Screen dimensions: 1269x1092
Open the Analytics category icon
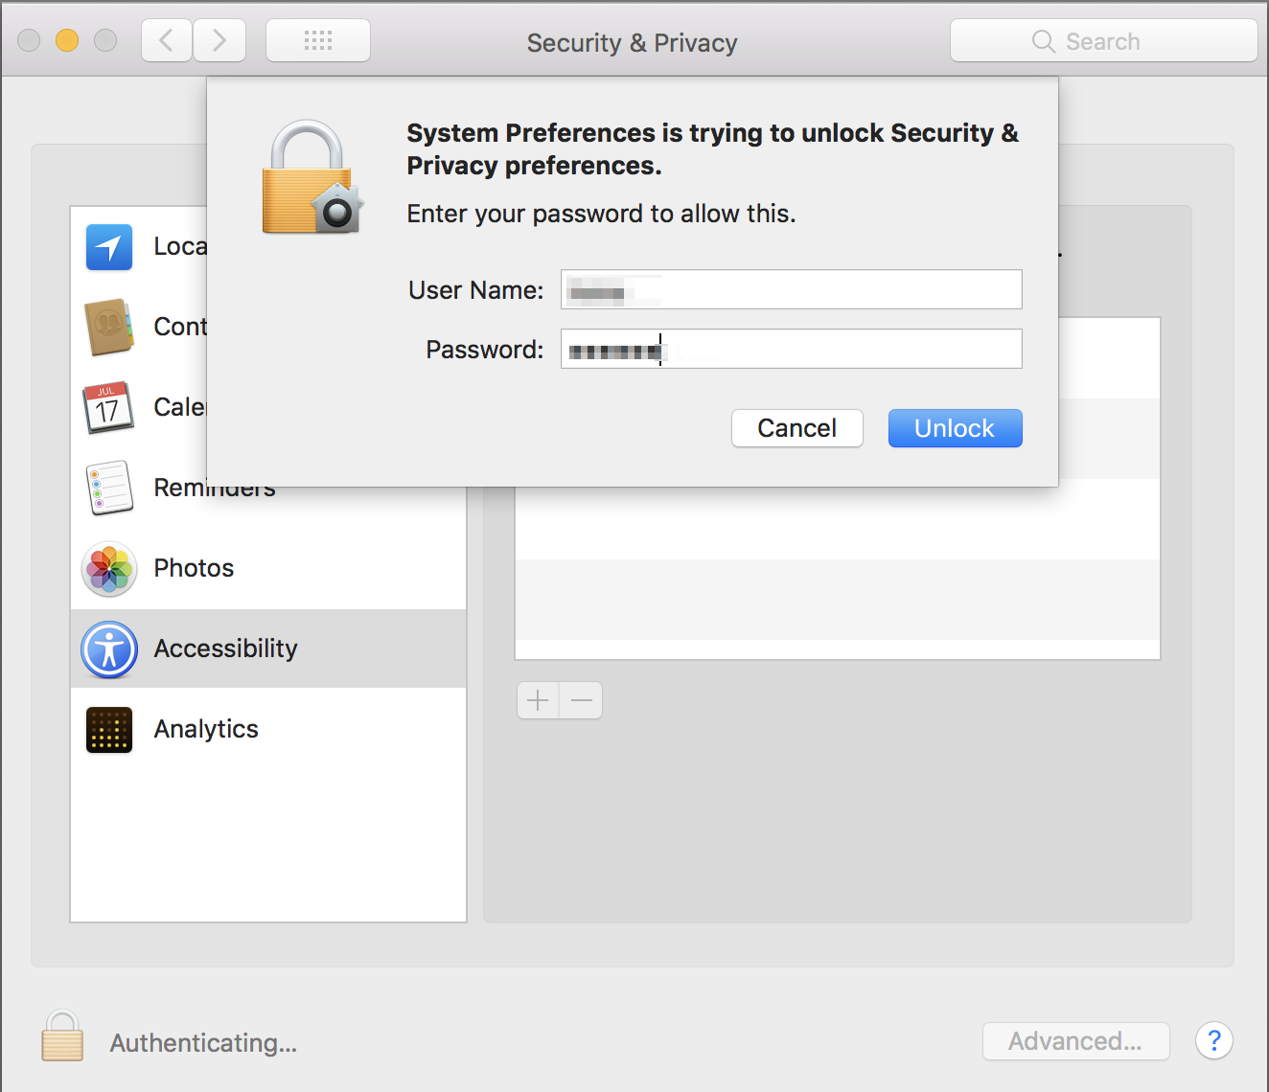109,730
